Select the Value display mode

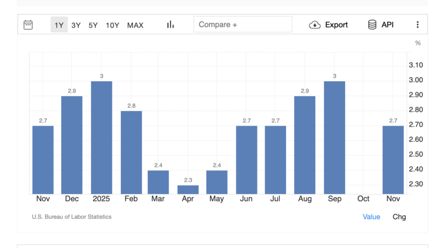pos(371,217)
